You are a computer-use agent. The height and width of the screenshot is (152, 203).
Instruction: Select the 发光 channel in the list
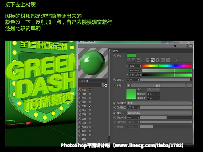[84, 98]
